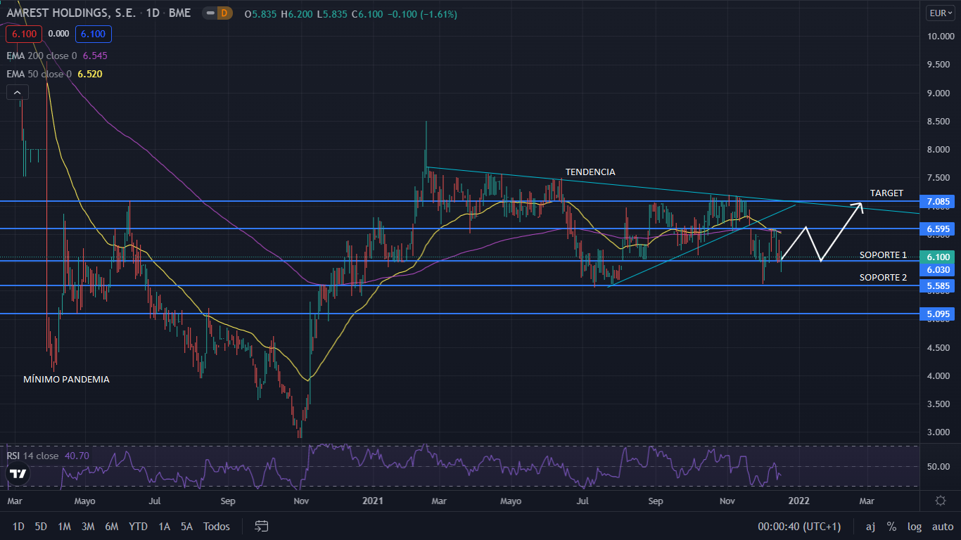Click the white projection arrow near TARGET
The image size is (961, 540).
tap(857, 205)
